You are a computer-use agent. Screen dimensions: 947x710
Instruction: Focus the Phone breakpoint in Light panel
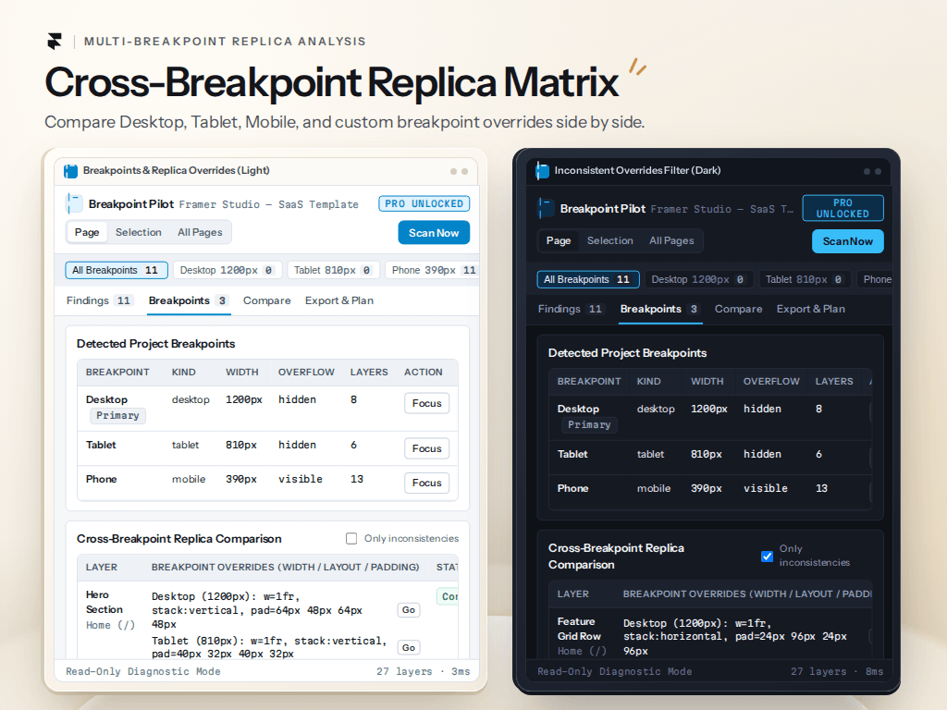tap(426, 483)
